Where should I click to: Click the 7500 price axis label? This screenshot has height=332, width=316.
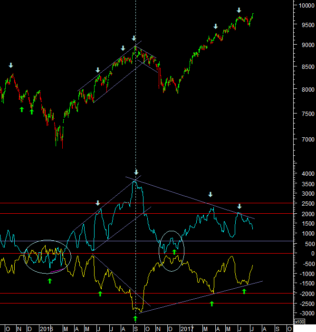[308, 114]
